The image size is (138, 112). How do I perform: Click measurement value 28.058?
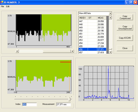coord(101,21)
